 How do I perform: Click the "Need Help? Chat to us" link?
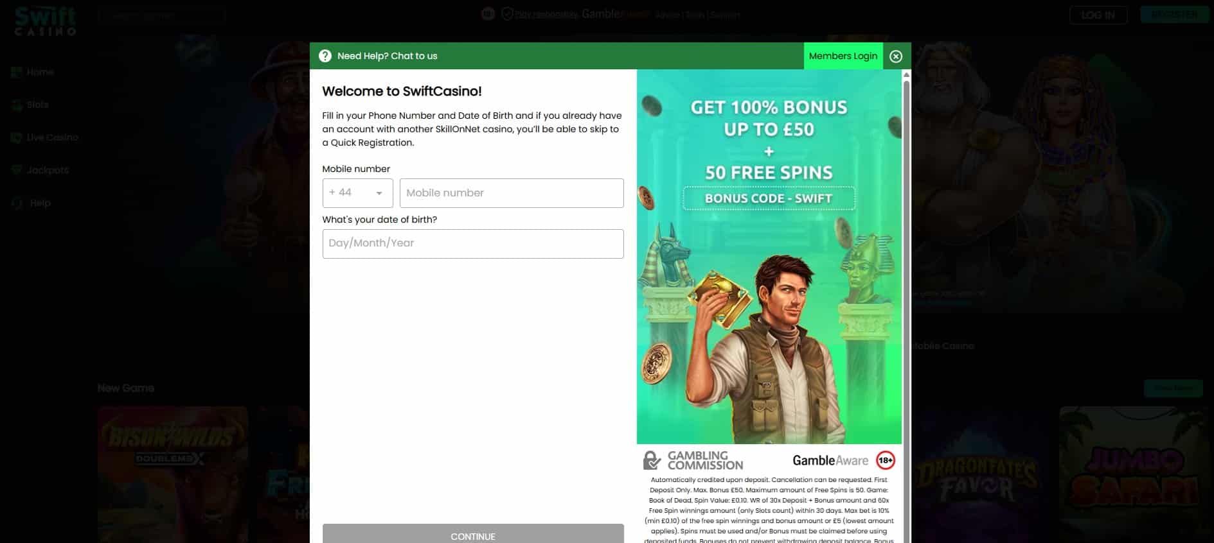coord(387,56)
